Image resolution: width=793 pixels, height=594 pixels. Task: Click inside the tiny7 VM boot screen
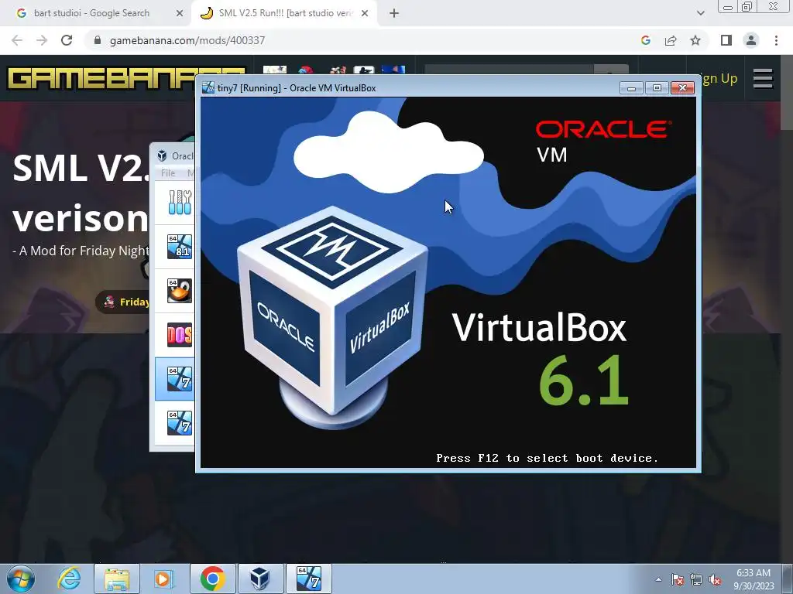448,282
